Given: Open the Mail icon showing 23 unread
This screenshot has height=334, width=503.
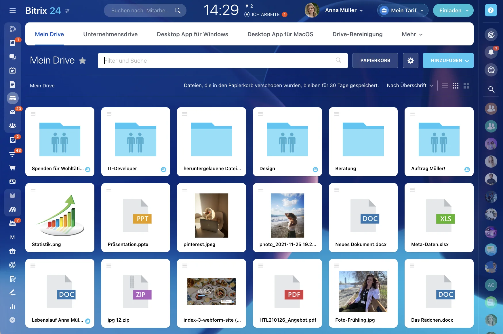Looking at the screenshot, I should tap(13, 112).
